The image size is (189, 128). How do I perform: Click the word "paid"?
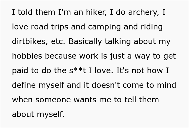20,71
